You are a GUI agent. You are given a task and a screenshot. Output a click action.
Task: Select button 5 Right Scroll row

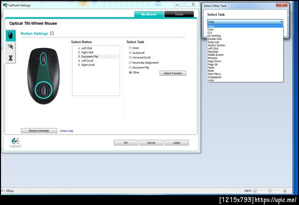(x=96, y=65)
